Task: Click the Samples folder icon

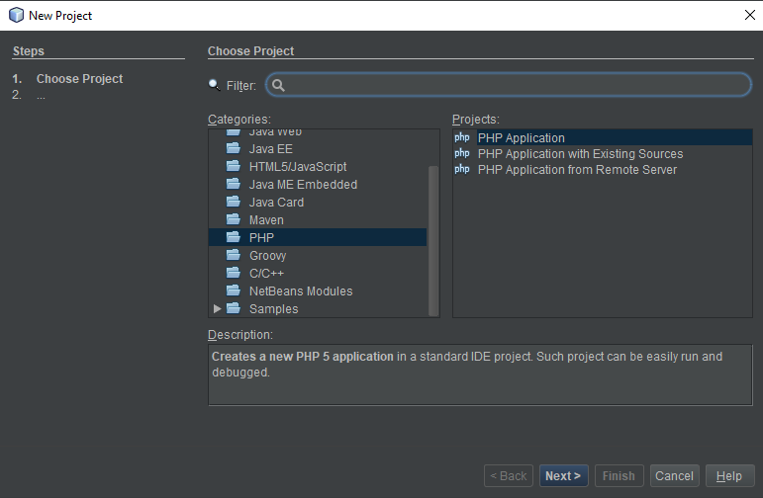Action: (x=234, y=308)
